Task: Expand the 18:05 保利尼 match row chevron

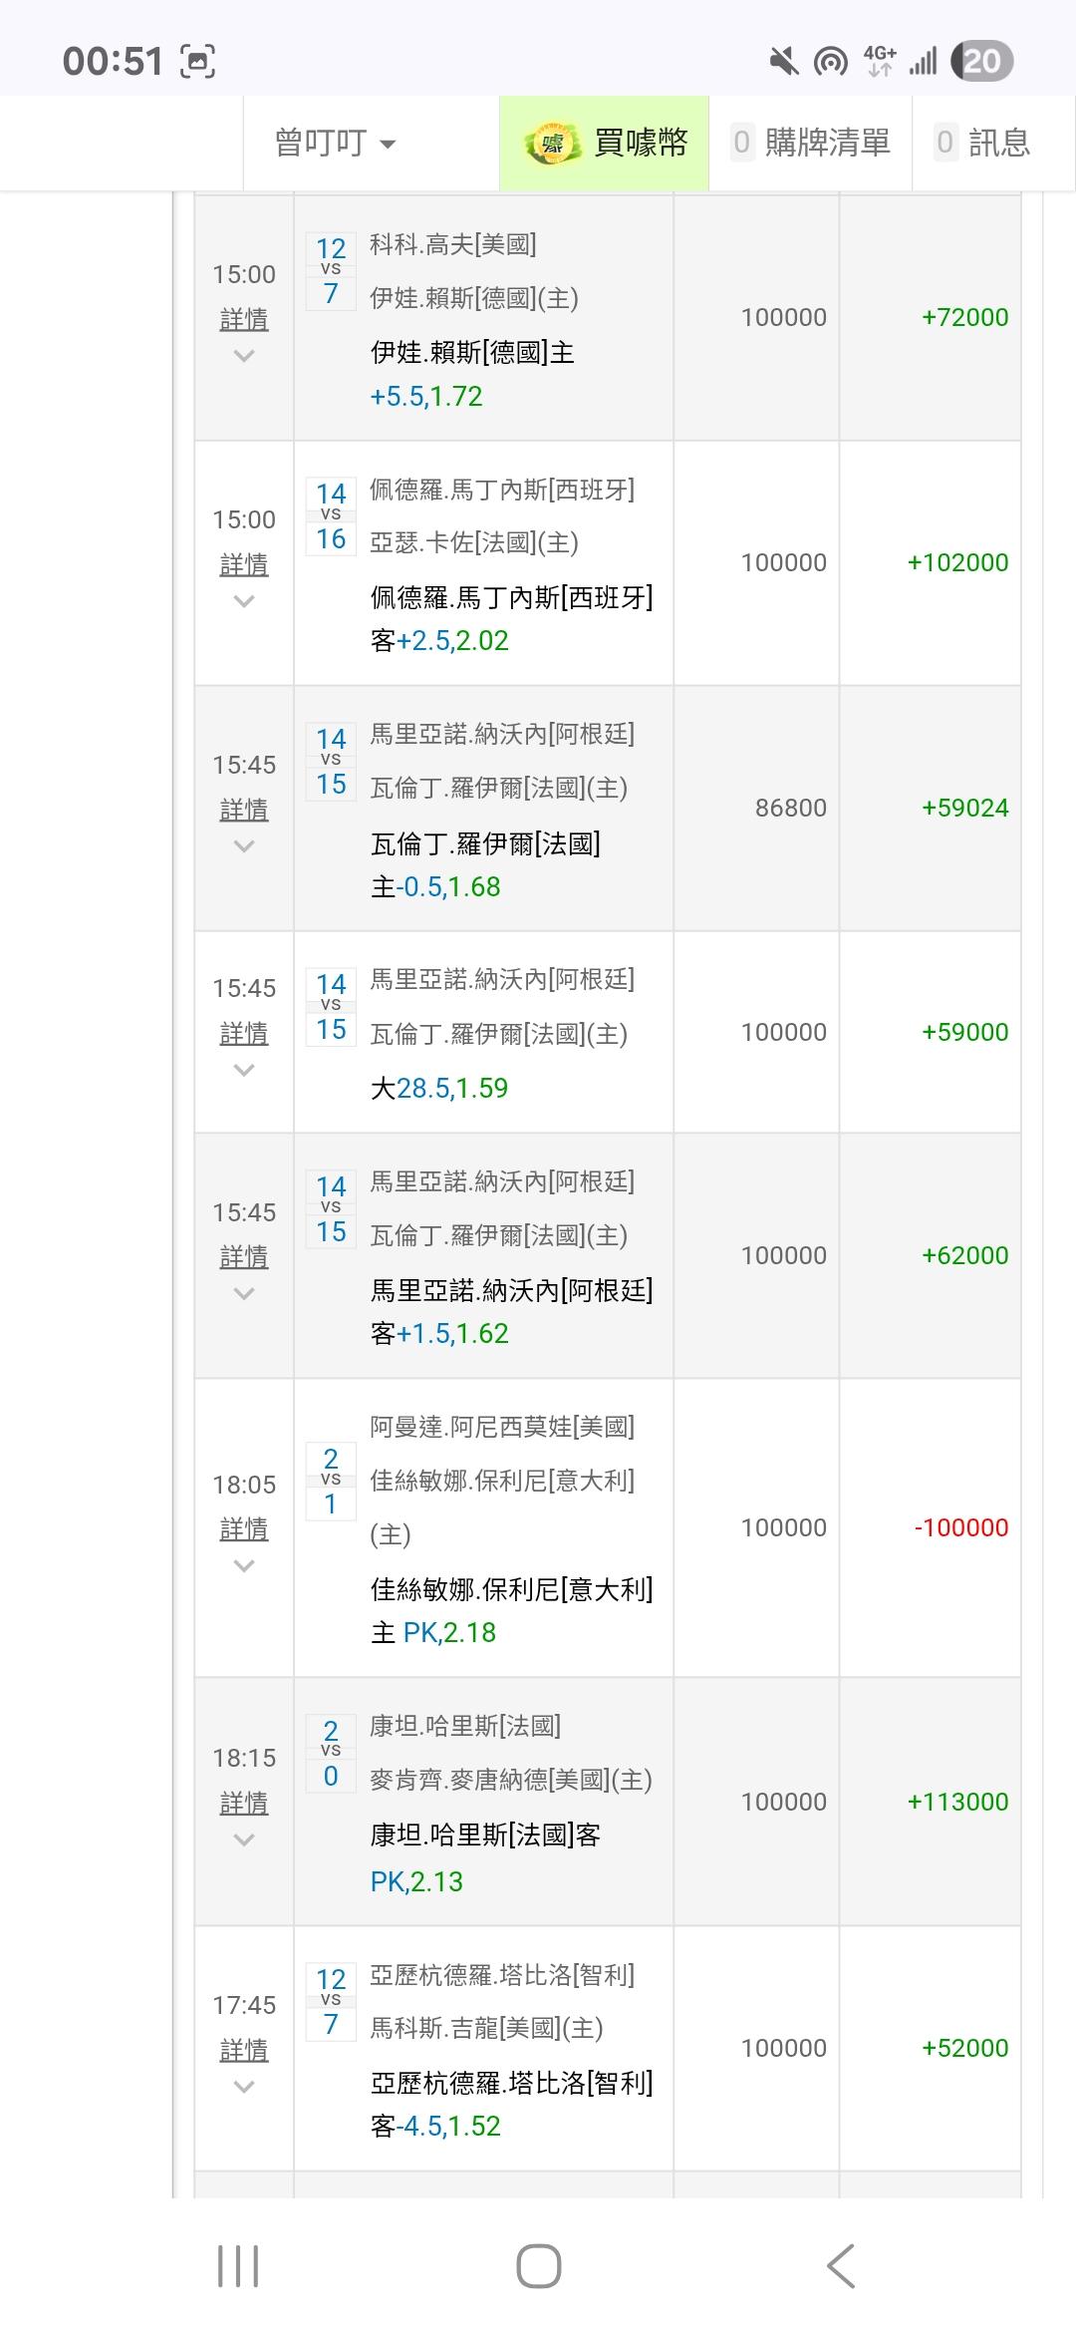Action: [x=244, y=1566]
